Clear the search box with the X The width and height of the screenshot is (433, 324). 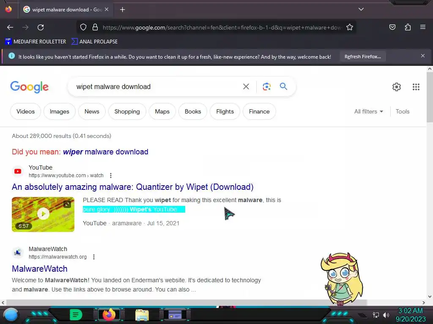246,86
